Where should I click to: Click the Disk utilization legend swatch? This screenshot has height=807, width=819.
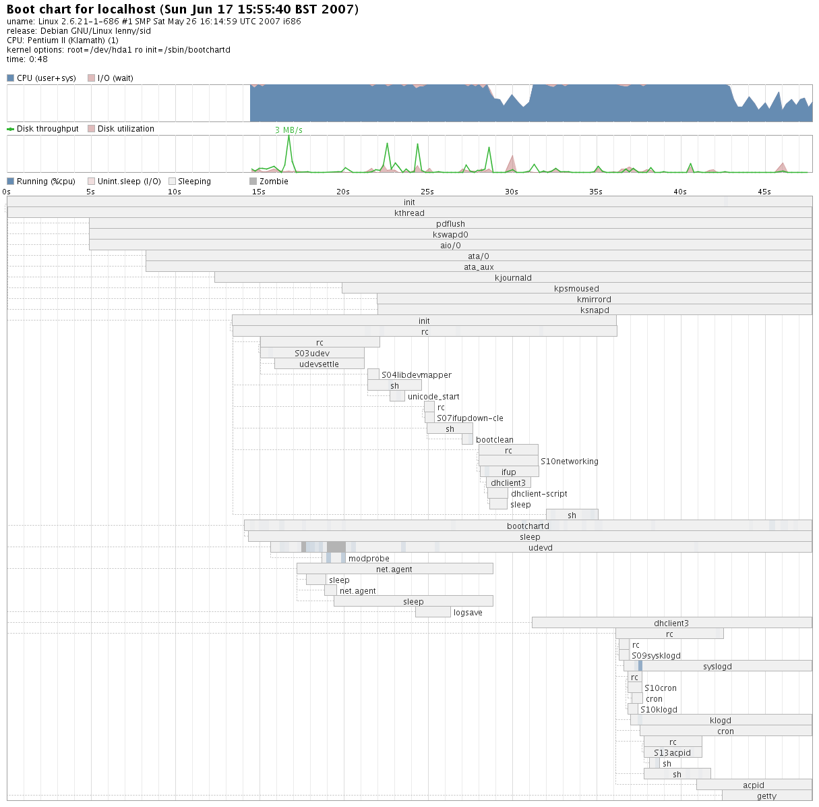point(91,129)
